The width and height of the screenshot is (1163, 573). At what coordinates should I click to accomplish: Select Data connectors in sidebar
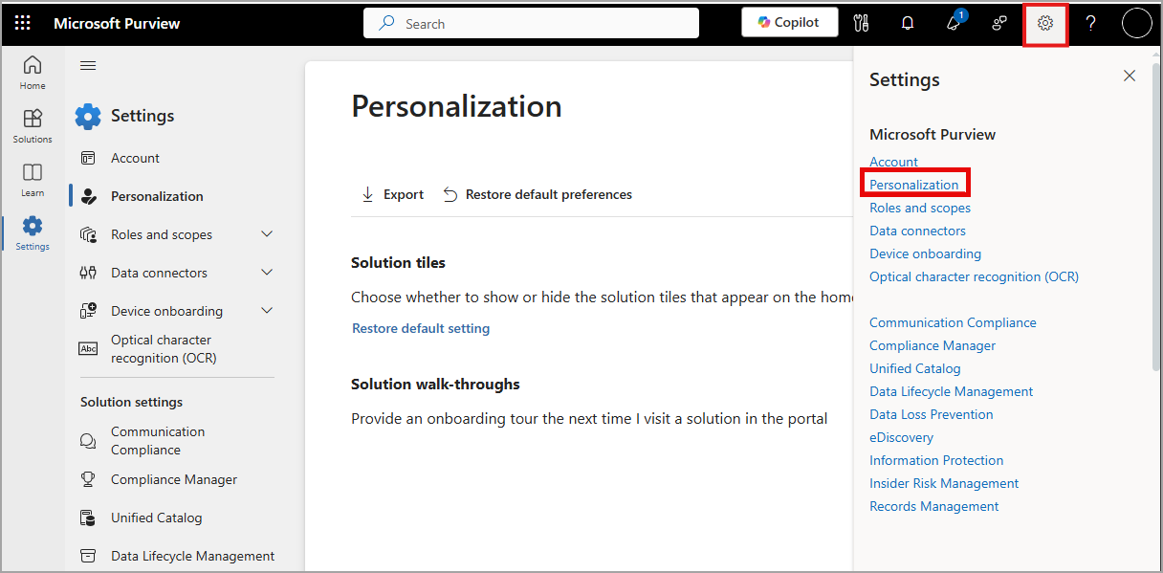coord(159,273)
